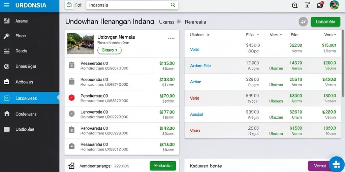
Task: Click the search magnifier in the Indeonsia field
Action: 173,5
